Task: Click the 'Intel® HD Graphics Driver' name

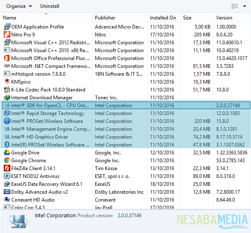Action: (39, 137)
